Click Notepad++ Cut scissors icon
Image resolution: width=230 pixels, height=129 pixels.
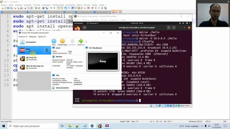coord(26,8)
